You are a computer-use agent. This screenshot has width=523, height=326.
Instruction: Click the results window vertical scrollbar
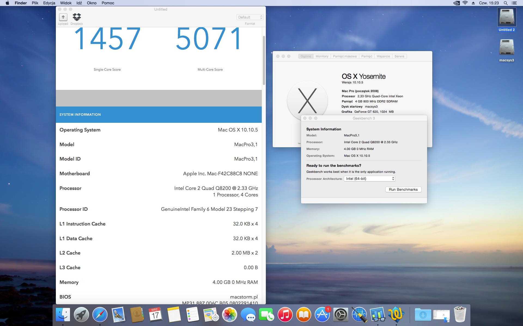[264, 60]
